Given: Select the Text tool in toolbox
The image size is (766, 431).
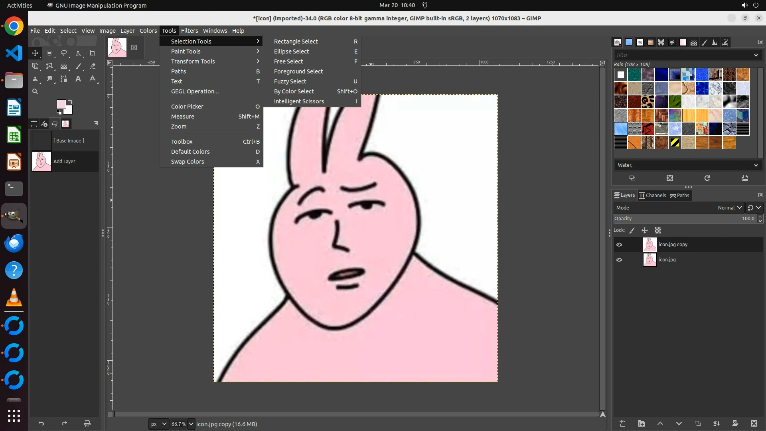Looking at the screenshot, I should pos(78,79).
